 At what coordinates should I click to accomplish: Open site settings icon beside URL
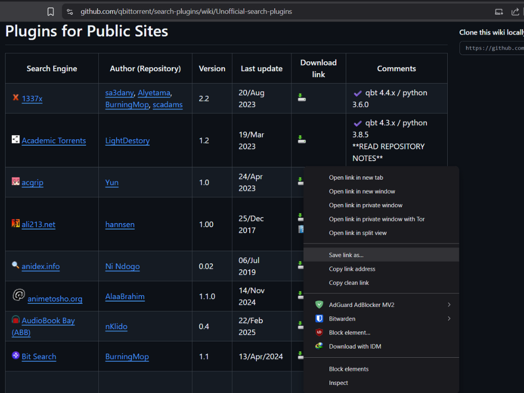pyautogui.click(x=70, y=12)
